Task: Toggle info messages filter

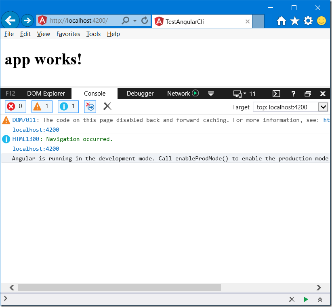Action: point(68,107)
